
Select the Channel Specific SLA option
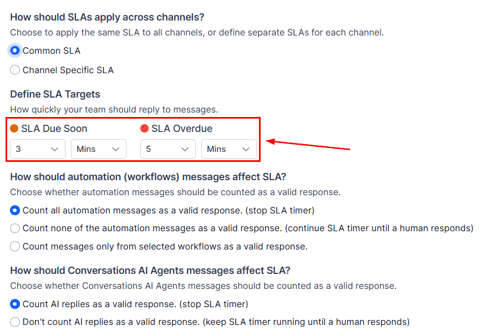tap(15, 70)
